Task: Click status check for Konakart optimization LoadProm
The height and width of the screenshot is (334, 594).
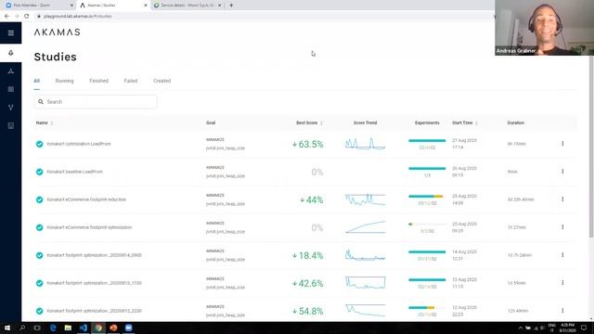Action: click(x=39, y=144)
